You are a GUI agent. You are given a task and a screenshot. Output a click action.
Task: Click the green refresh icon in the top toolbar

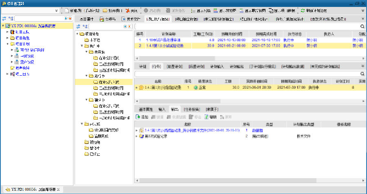pyautogui.click(x=303, y=10)
